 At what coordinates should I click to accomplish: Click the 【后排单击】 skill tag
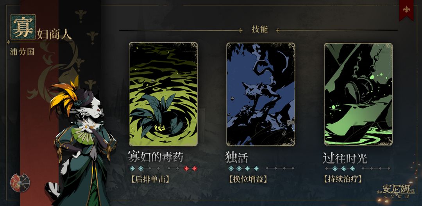[x=150, y=179]
